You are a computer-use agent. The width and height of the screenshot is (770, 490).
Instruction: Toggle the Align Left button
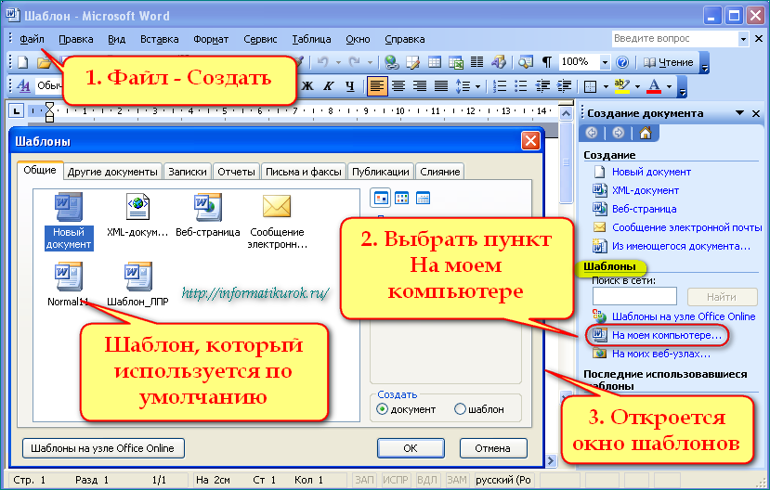pos(377,86)
